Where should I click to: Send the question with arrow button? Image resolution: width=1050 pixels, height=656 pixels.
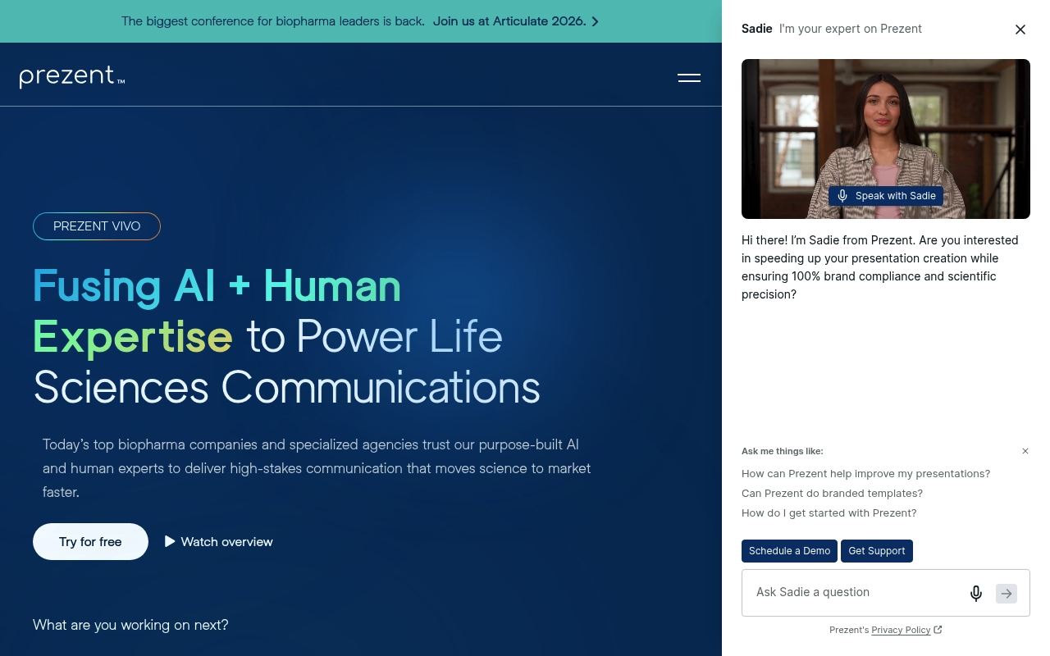tap(1007, 593)
